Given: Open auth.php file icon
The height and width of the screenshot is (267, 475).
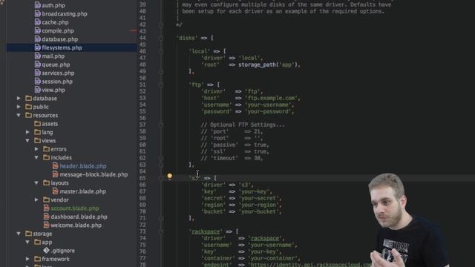Looking at the screenshot, I should [38, 5].
